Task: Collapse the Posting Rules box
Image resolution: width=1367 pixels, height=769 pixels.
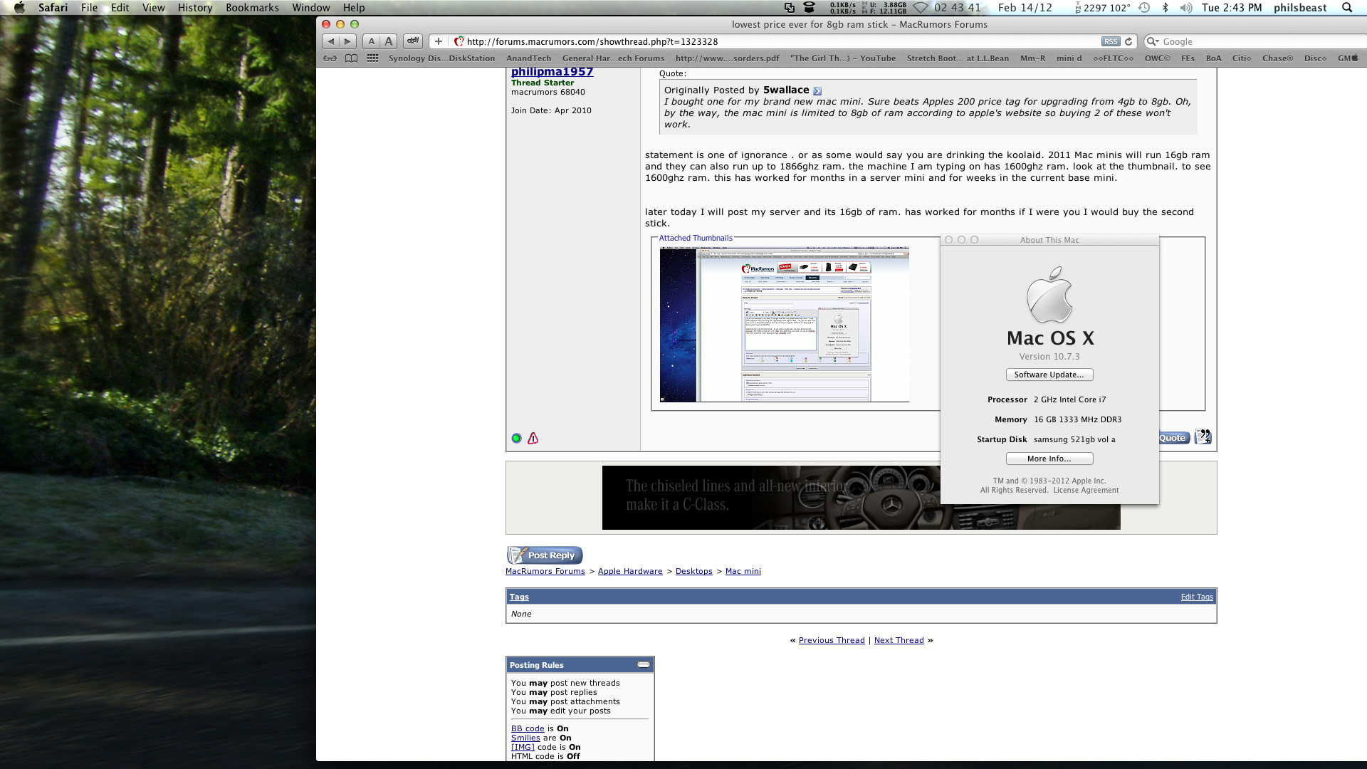Action: (x=644, y=664)
